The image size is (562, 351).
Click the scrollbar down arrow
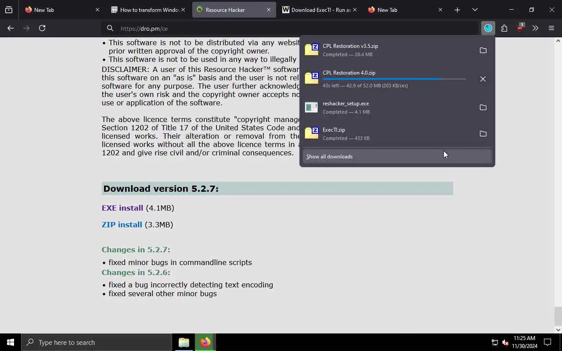[x=558, y=330]
